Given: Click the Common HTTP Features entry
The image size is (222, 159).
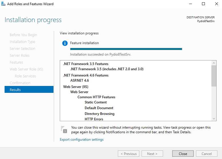Looking at the screenshot, I should point(96,97).
